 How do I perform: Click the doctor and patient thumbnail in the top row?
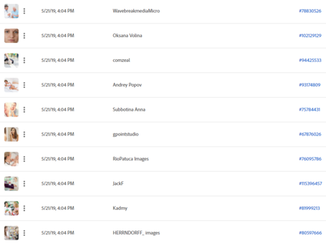point(12,11)
